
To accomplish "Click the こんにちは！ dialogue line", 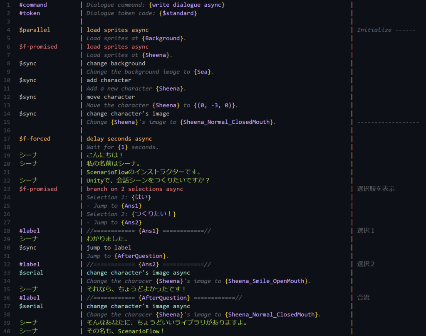I will (x=105, y=155).
